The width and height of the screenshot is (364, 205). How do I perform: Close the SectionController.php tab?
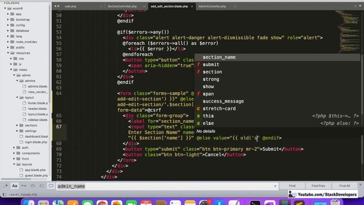[144, 6]
